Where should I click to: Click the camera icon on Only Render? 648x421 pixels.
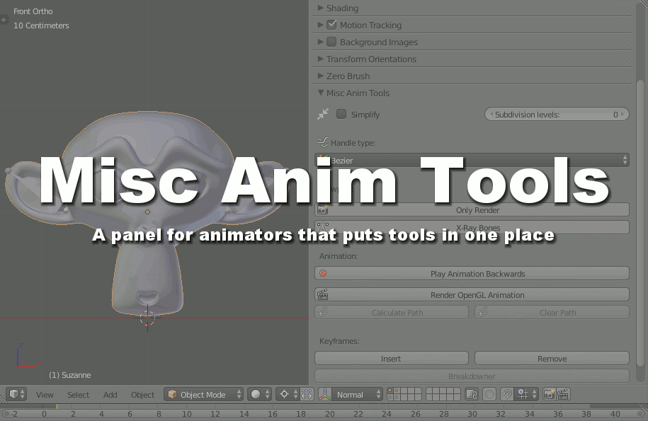[x=322, y=209]
